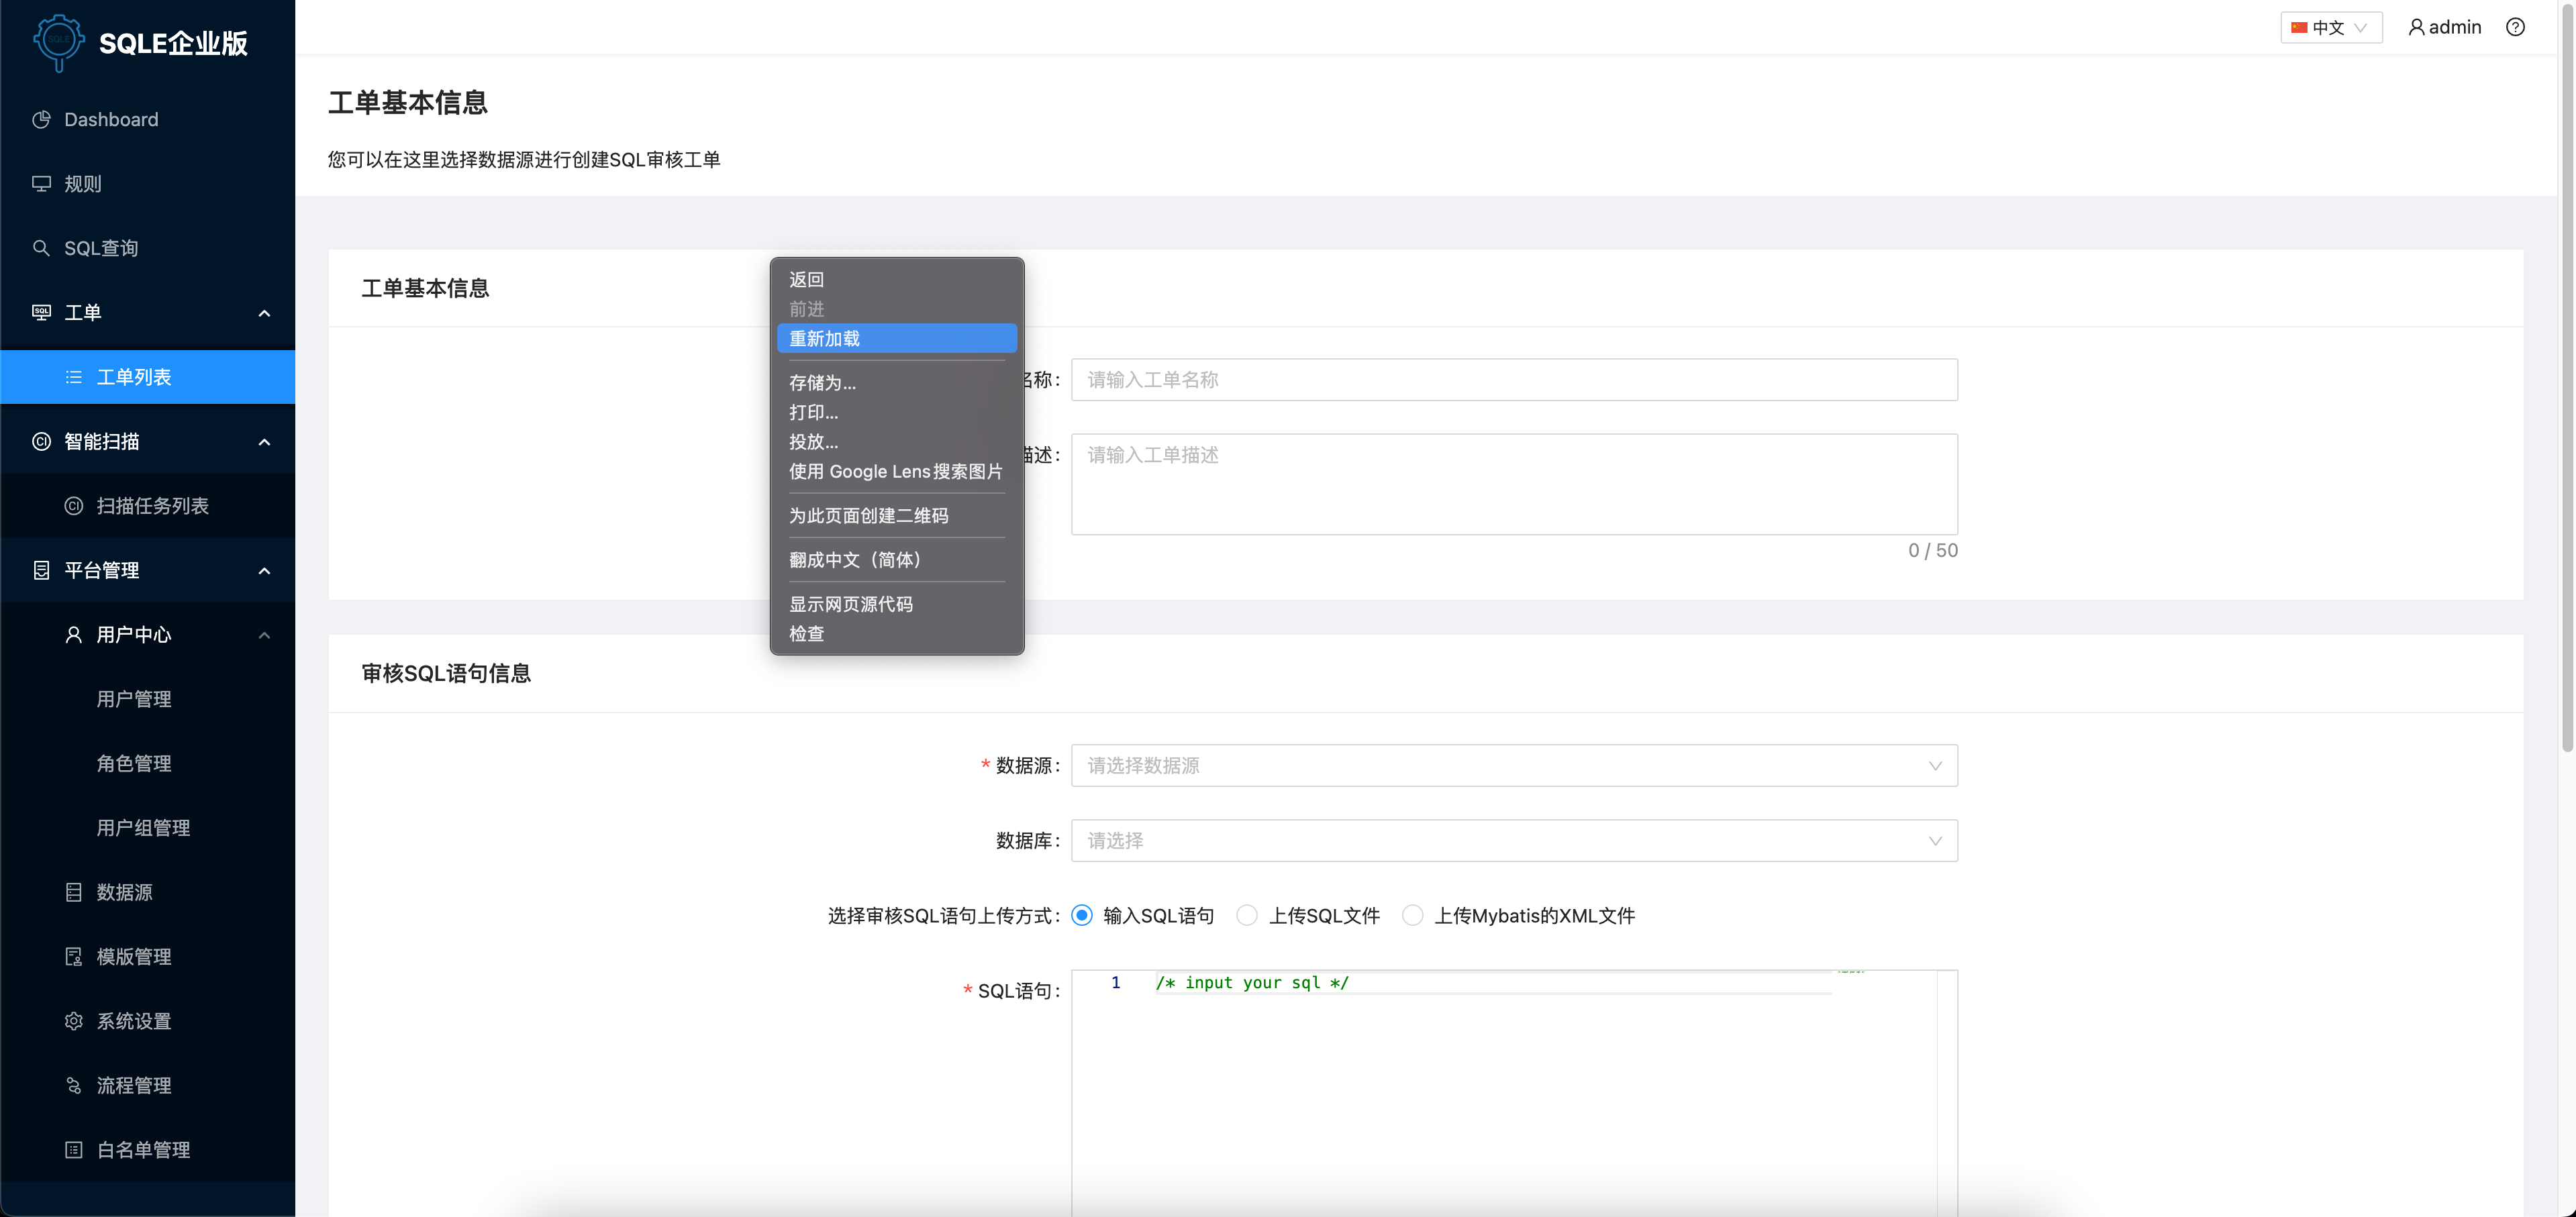The width and height of the screenshot is (2576, 1217).
Task: Open the help question-mark icon top right
Action: click(x=2516, y=27)
